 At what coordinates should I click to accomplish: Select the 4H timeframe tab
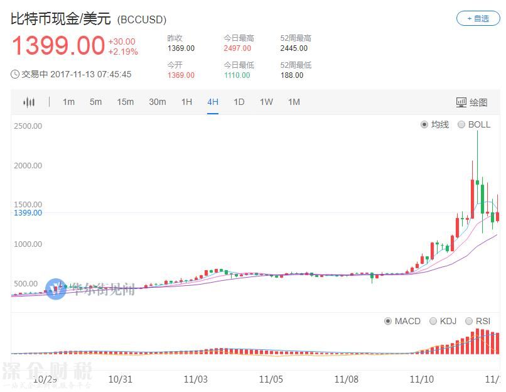click(x=213, y=102)
